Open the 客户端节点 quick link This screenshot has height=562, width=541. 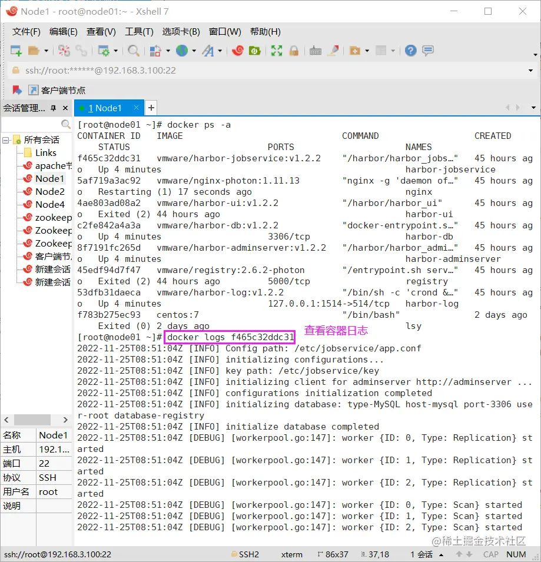57,90
